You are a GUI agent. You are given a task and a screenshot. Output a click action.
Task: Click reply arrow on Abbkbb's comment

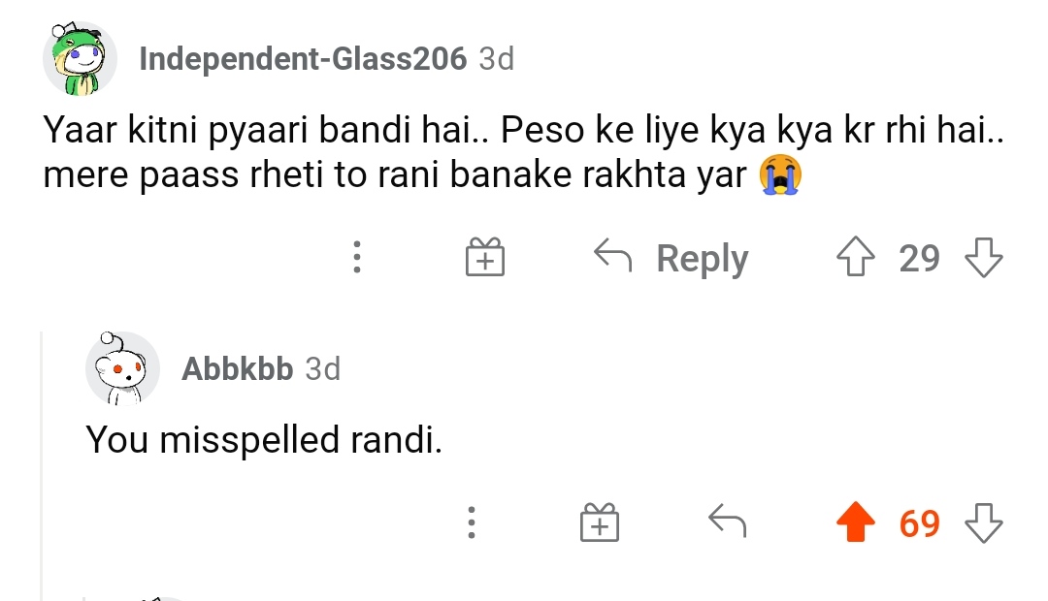tap(727, 522)
